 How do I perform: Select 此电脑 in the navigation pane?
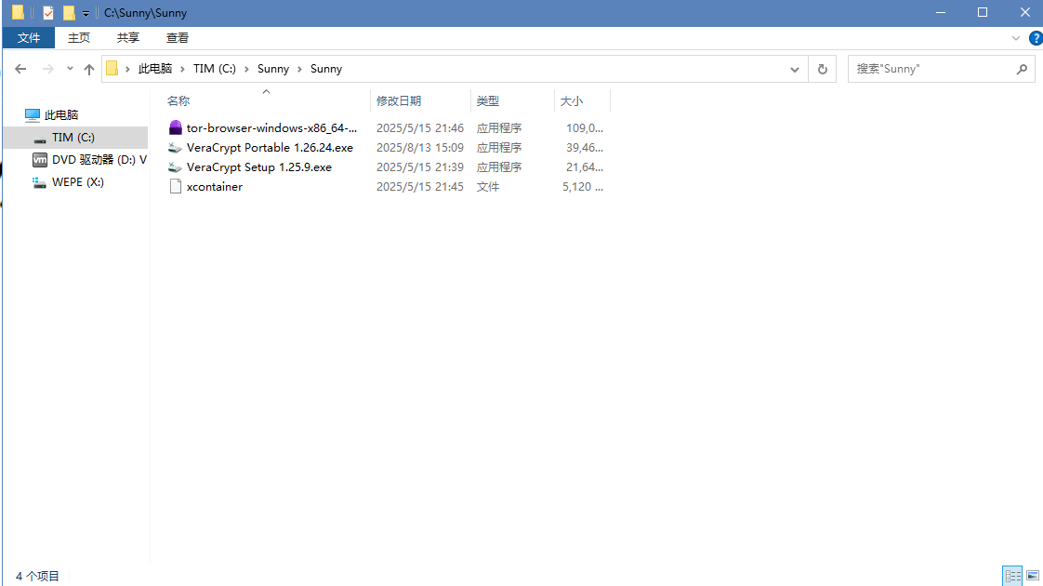pyautogui.click(x=61, y=115)
